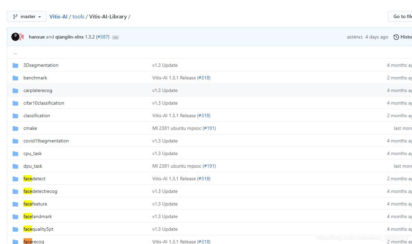Click the classification folder icon
This screenshot has height=244, width=412.
15,116
